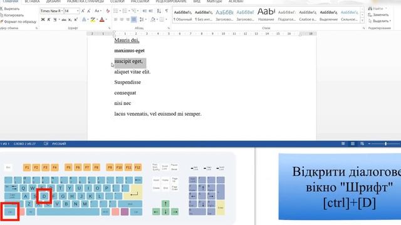The height and width of the screenshot is (225, 401).
Task: Apply superscript formatting
Action: [76, 19]
